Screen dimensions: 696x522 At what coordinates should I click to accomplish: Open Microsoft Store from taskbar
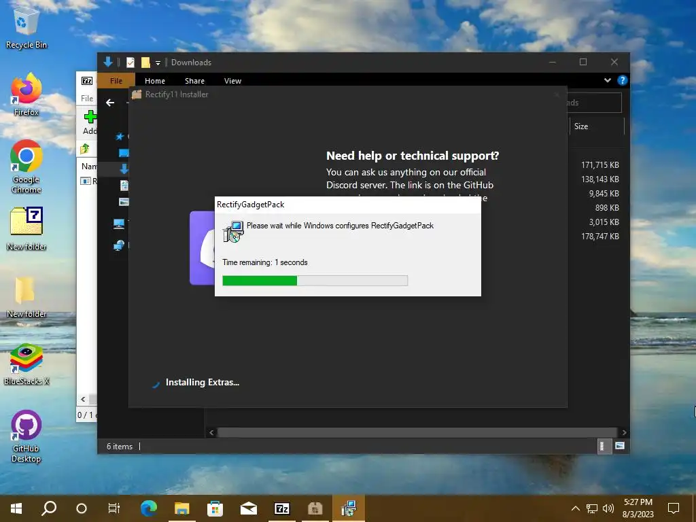click(215, 508)
